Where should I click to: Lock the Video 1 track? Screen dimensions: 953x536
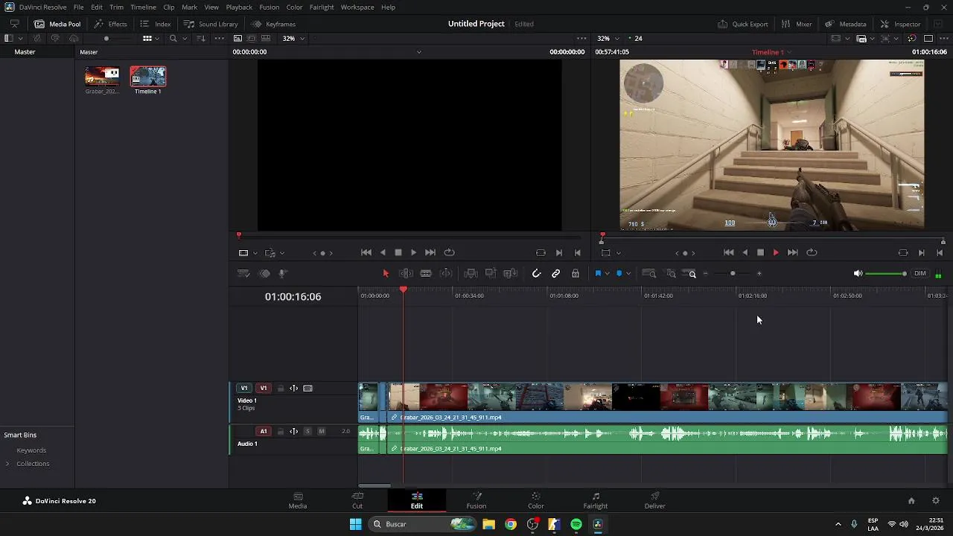click(x=281, y=389)
